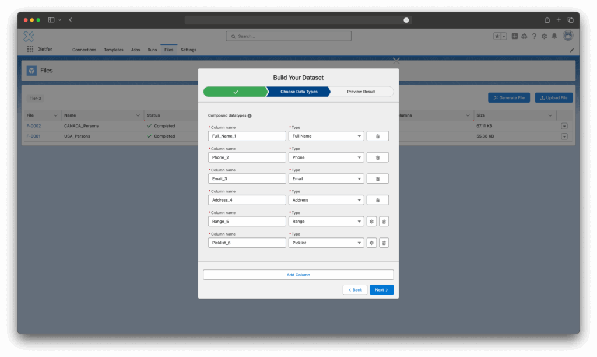The height and width of the screenshot is (357, 597).
Task: Open a new browser tab with plus
Action: click(559, 20)
